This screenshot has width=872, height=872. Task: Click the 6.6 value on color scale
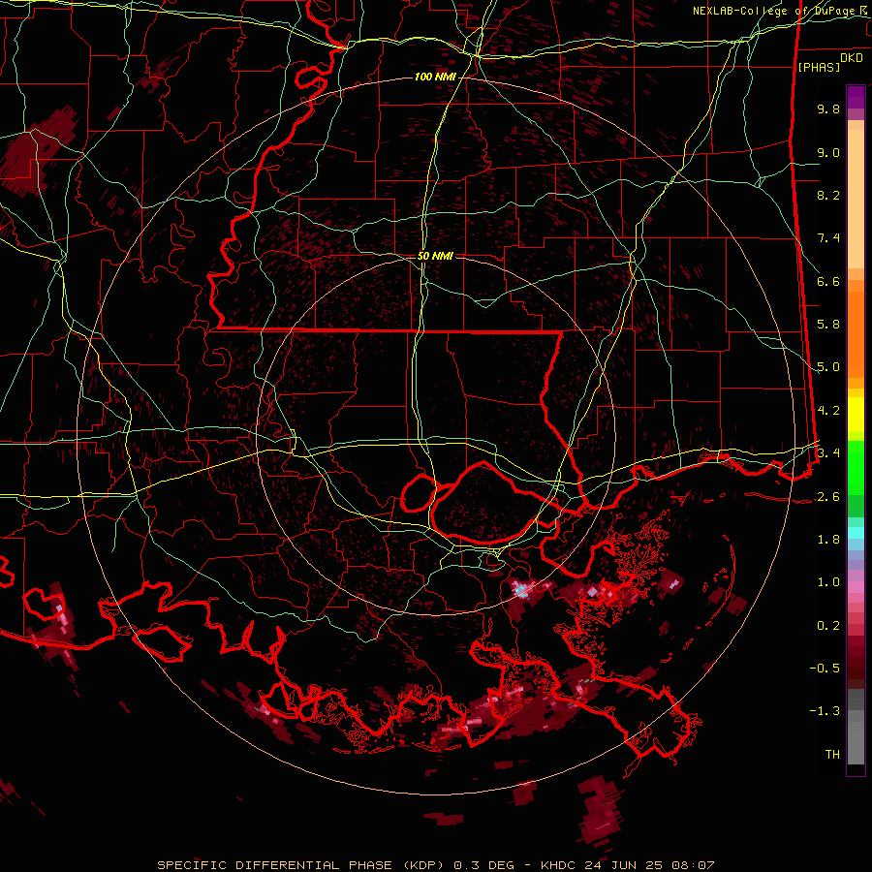(828, 281)
